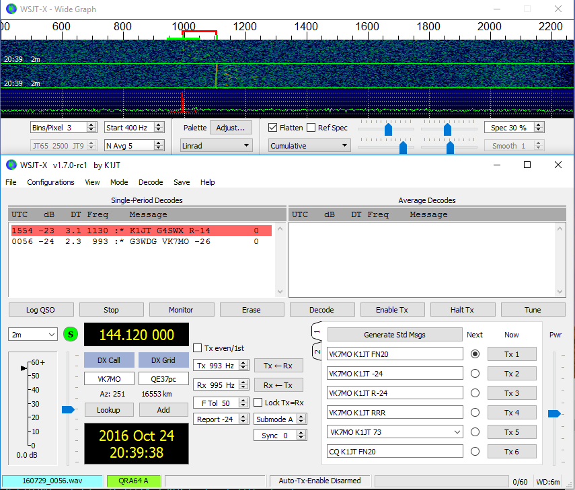
Task: Click the audio level slider handle beside the meter
Action: click(x=68, y=409)
